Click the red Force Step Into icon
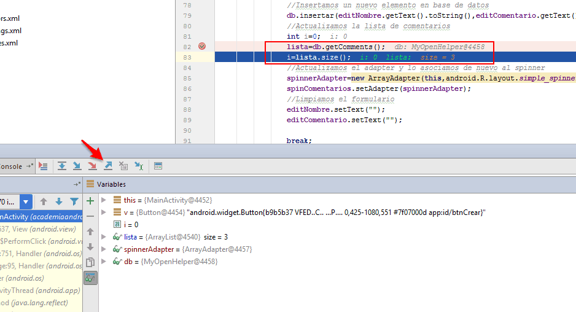The image size is (576, 312). (92, 166)
